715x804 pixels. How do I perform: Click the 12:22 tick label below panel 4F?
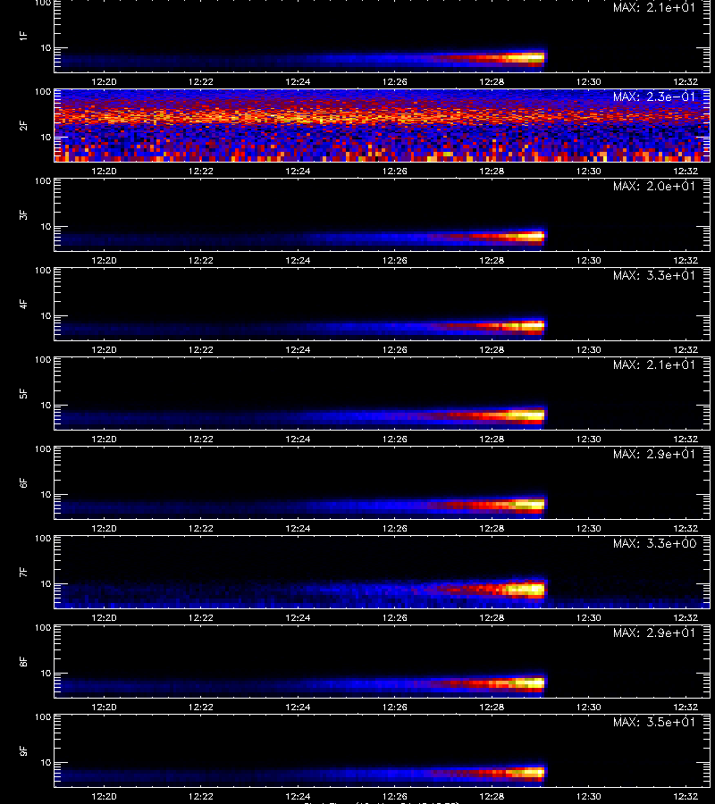201,349
